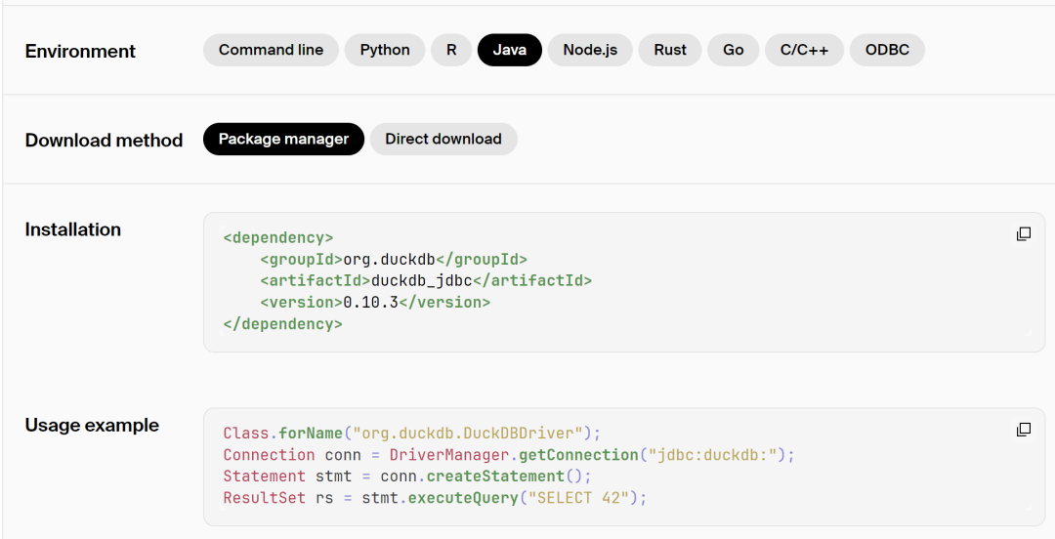The width and height of the screenshot is (1055, 539).
Task: Switch environment to R
Action: 451,50
